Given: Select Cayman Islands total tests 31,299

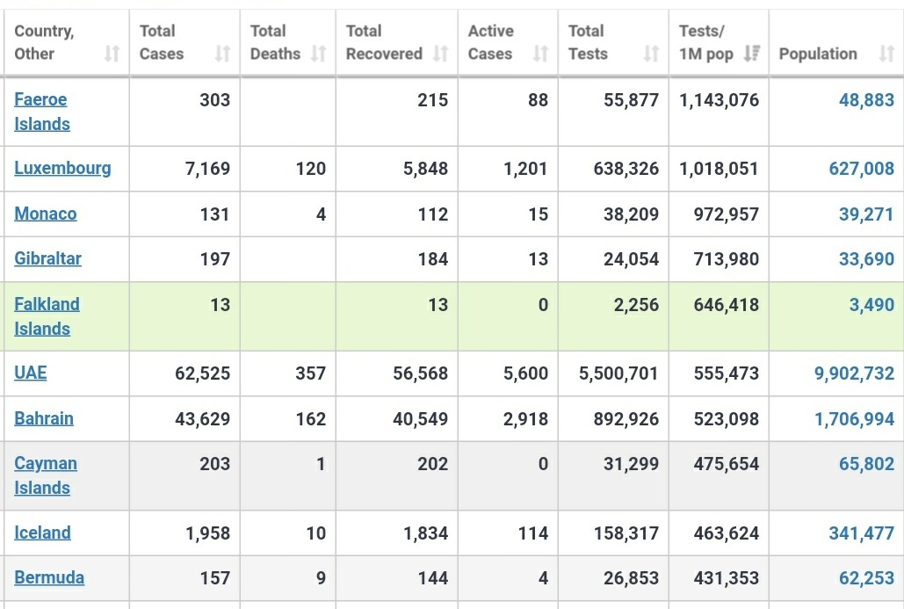Looking at the screenshot, I should pyautogui.click(x=632, y=464).
